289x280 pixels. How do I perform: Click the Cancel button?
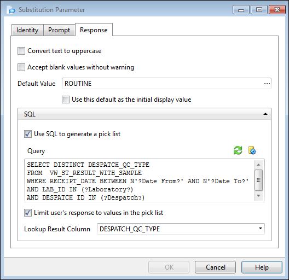pyautogui.click(x=215, y=267)
